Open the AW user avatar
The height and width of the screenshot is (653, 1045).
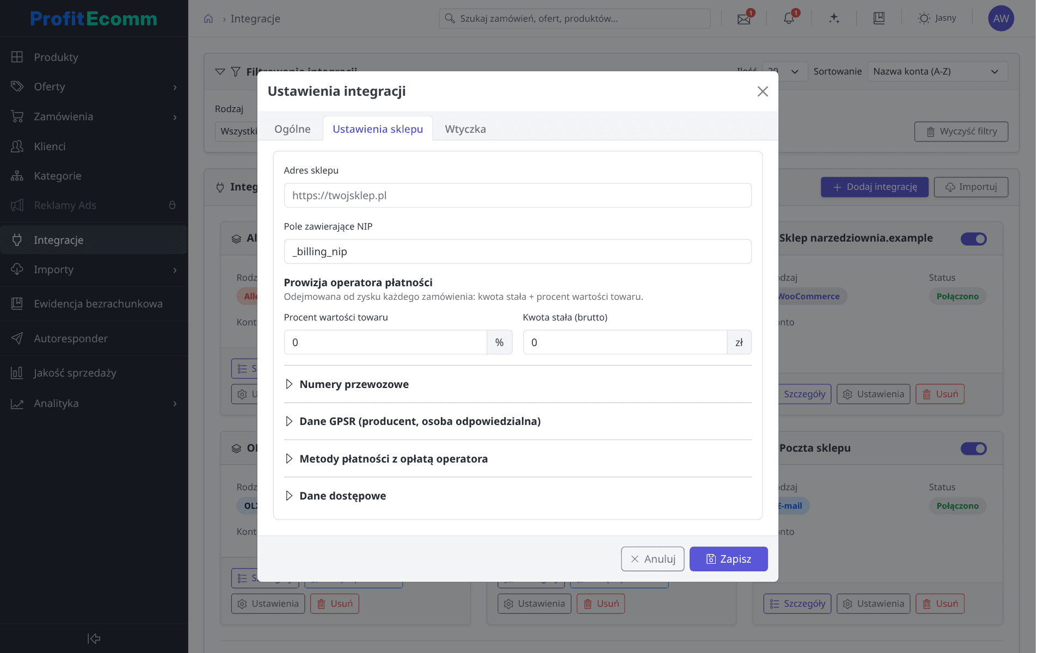coord(1001,19)
